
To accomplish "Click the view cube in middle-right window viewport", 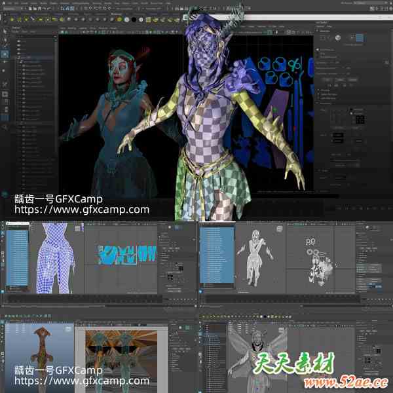I will (280, 229).
